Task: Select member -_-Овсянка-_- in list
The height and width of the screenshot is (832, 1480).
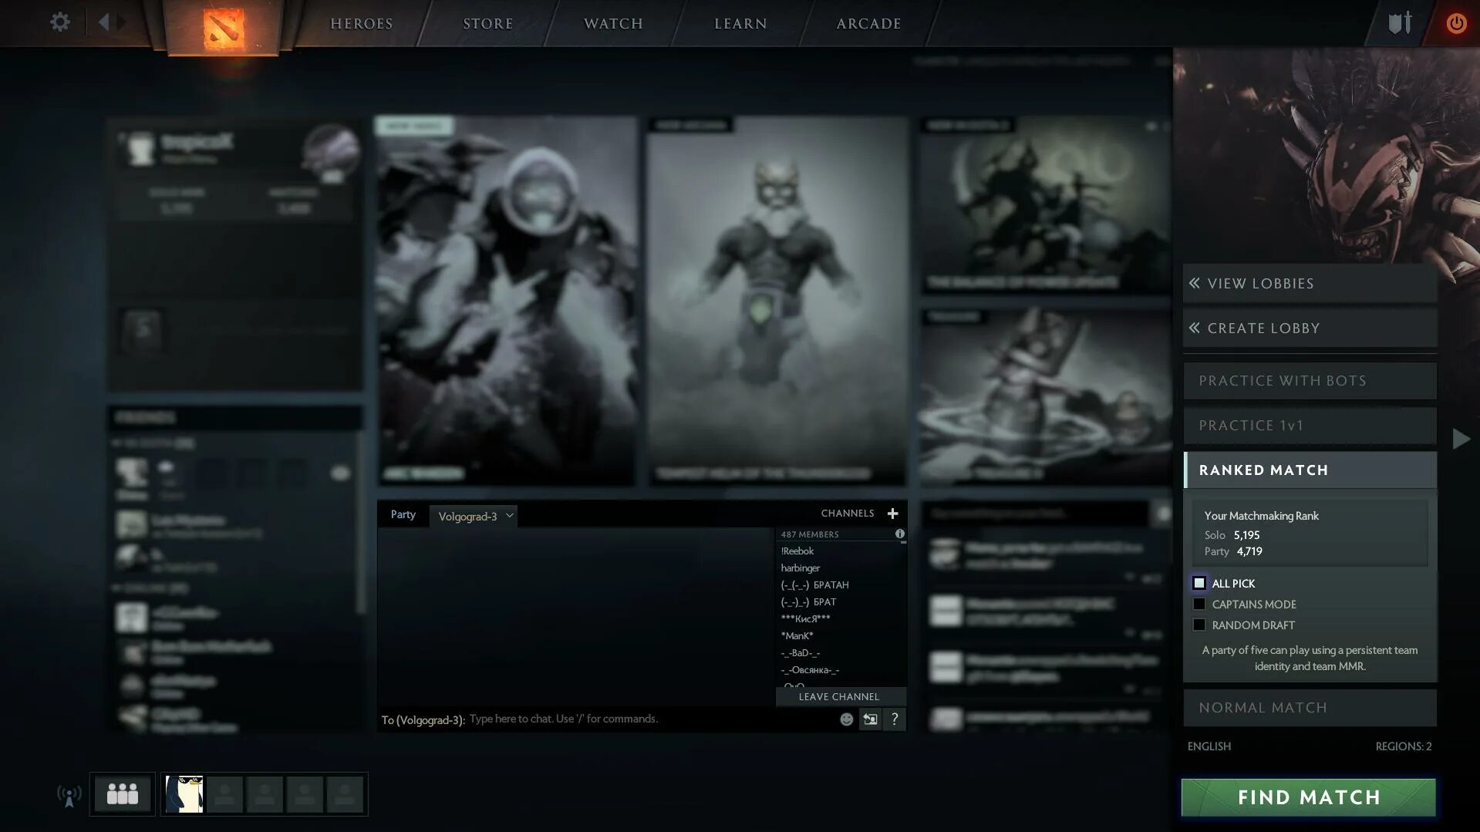Action: click(x=810, y=670)
